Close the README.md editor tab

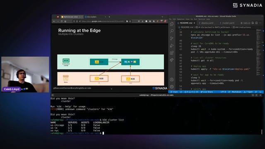[194, 23]
